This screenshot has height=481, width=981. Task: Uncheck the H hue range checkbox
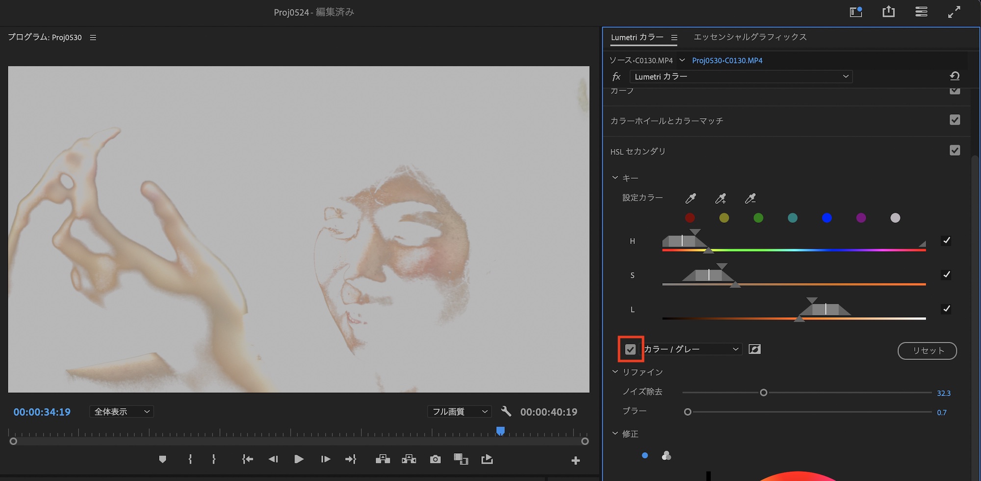click(946, 240)
